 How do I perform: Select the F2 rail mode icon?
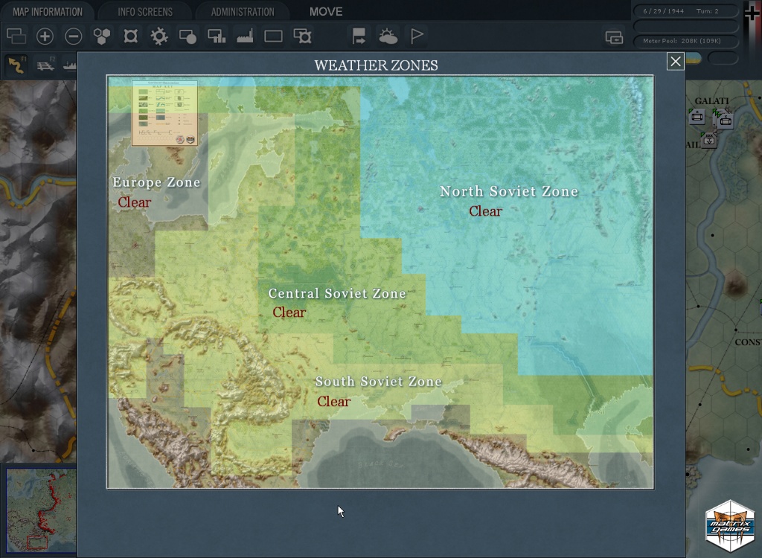(x=45, y=65)
